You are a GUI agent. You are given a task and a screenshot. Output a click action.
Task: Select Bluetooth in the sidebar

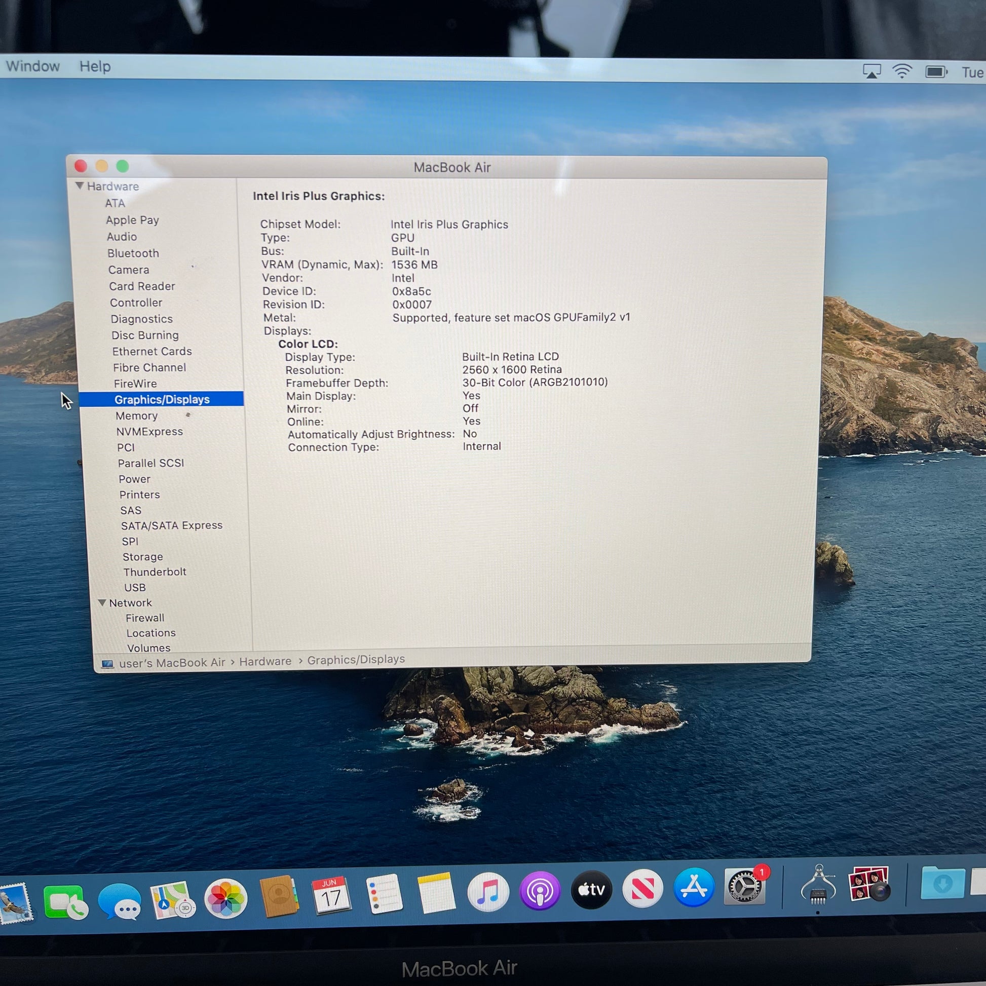coord(133,253)
